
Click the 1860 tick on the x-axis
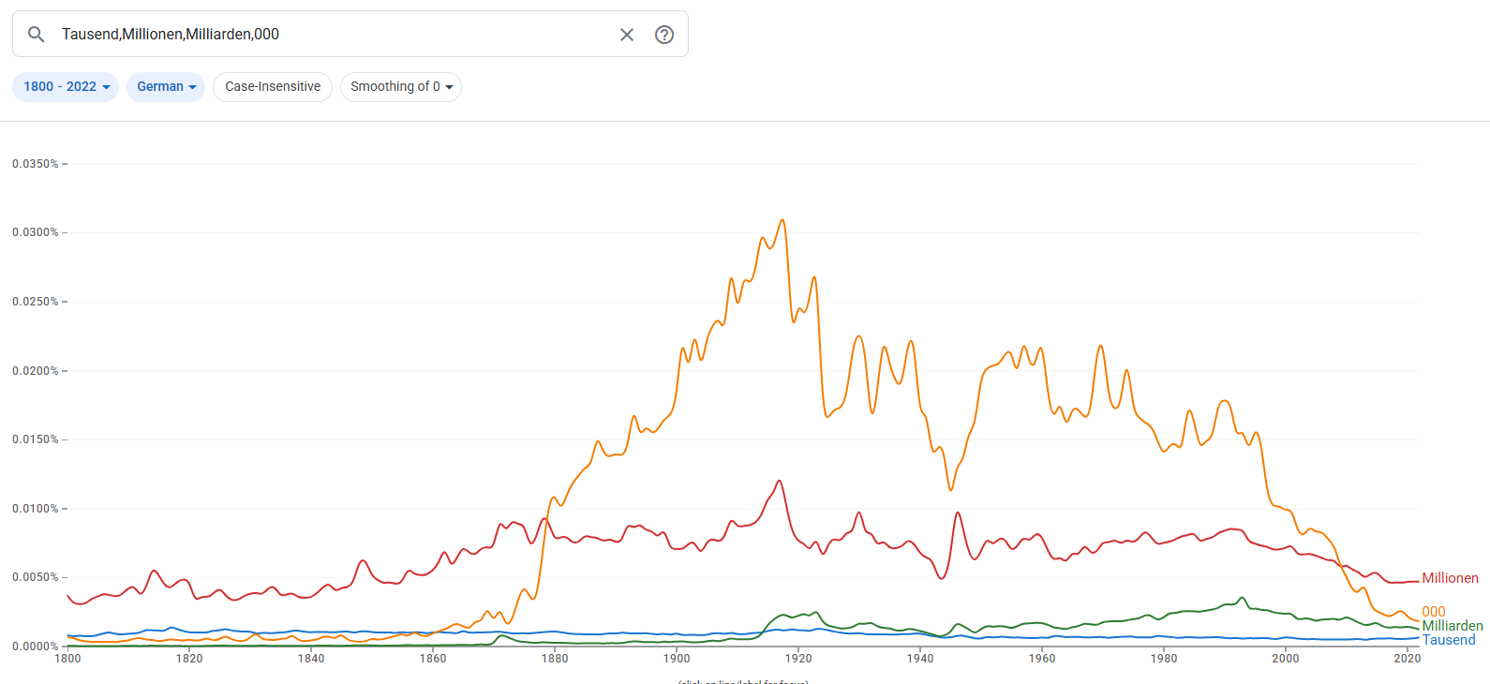433,658
